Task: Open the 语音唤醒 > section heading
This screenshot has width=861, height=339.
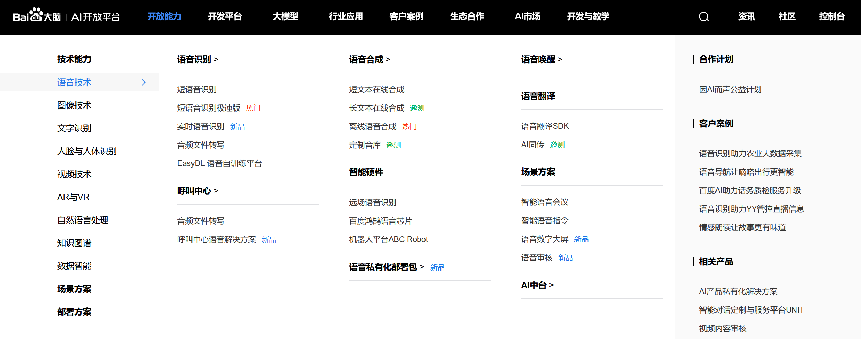Action: pyautogui.click(x=542, y=60)
